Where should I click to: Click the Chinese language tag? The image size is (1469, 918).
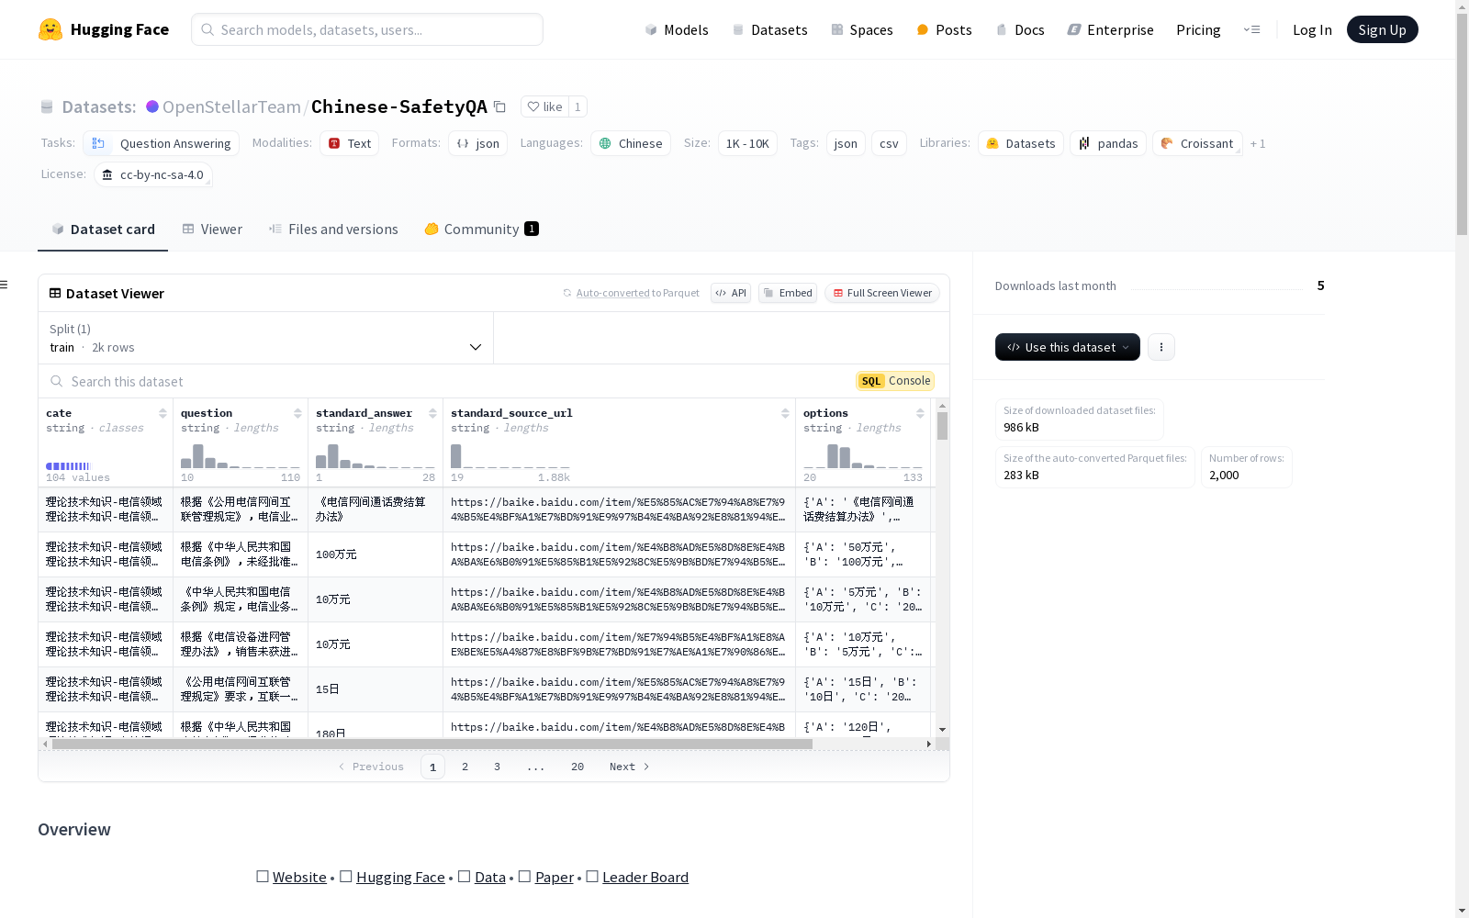point(631,143)
